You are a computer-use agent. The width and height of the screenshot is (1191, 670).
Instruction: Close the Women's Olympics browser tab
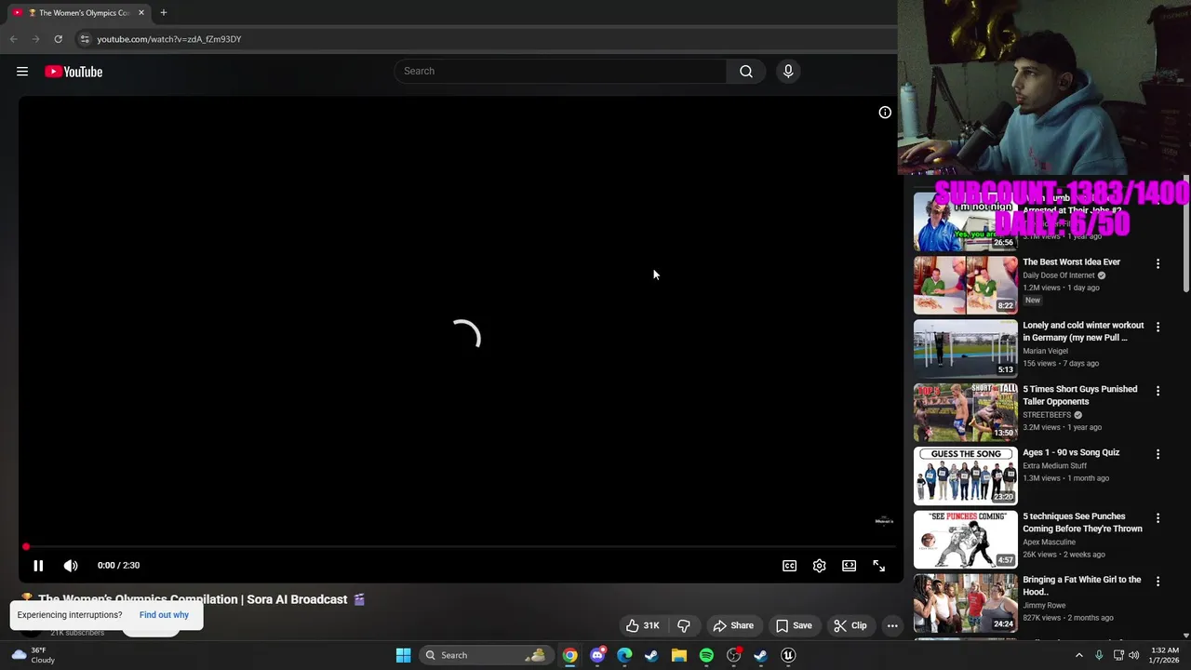[x=141, y=13]
